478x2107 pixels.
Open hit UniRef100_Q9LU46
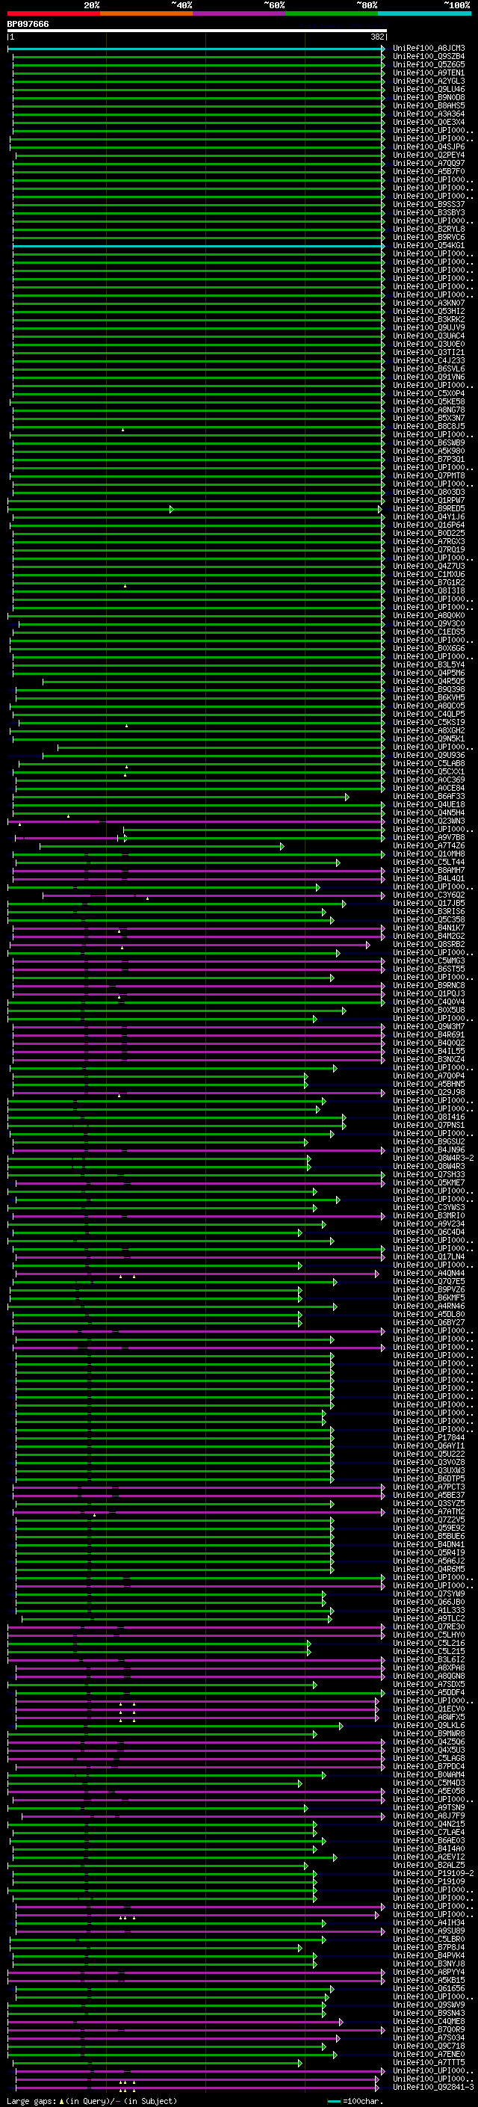coord(429,89)
